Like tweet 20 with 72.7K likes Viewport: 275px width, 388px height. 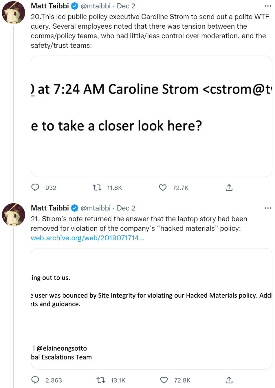(163, 188)
